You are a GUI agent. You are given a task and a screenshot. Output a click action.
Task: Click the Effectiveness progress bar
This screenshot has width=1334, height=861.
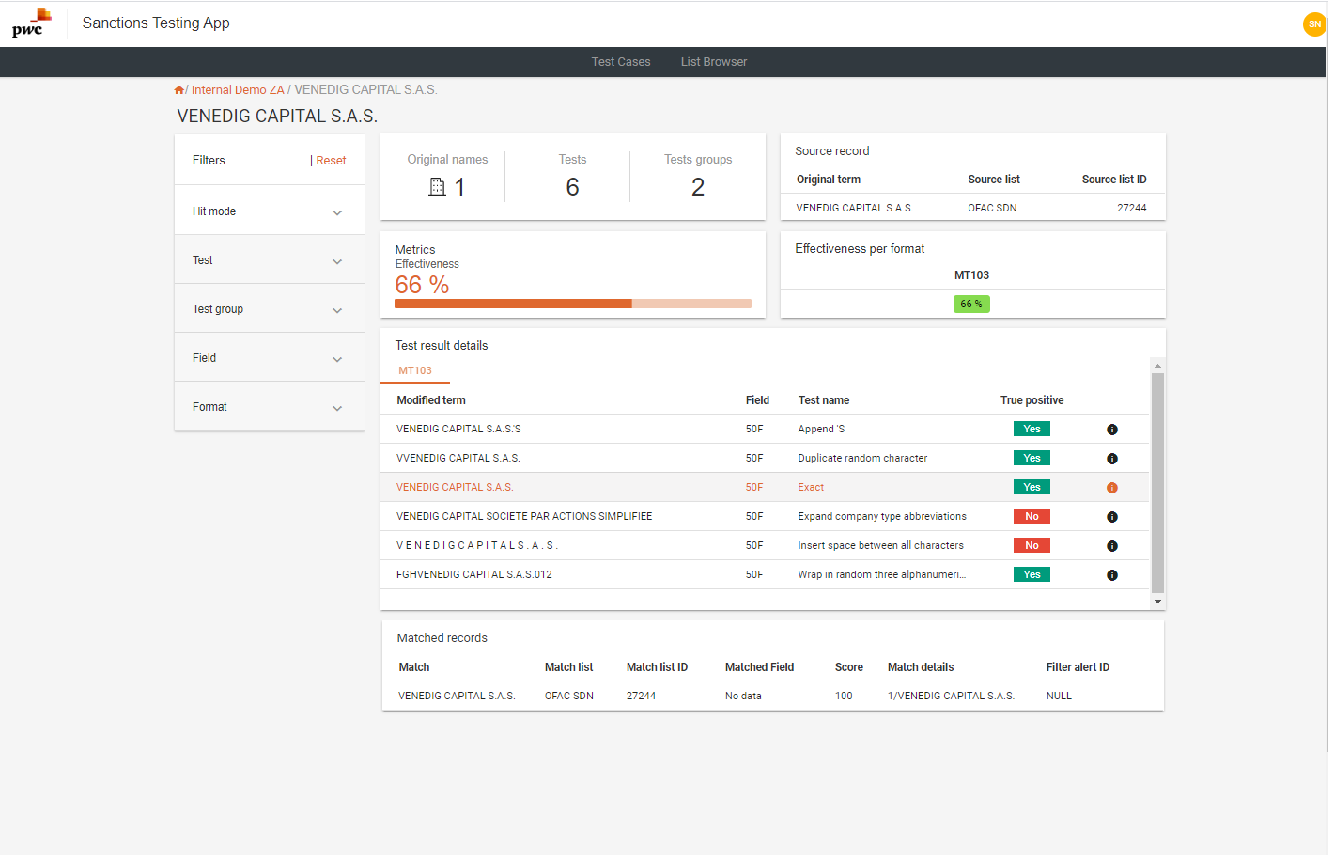[x=572, y=304]
